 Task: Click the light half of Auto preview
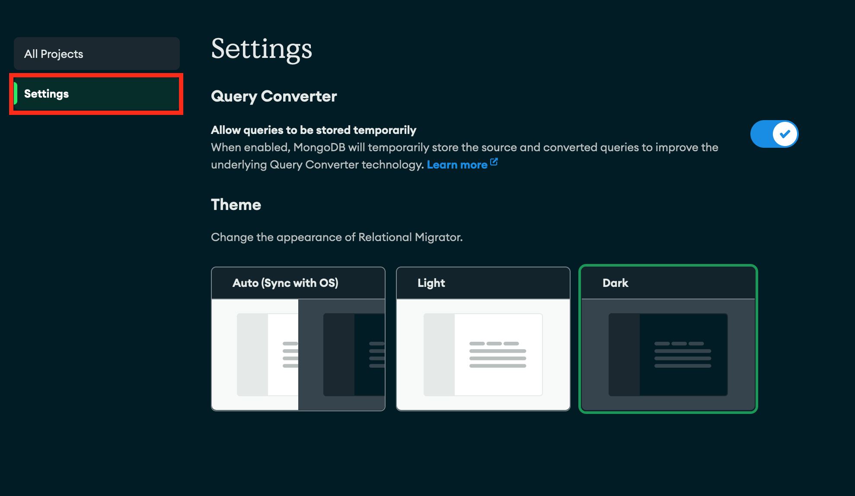[x=255, y=354]
